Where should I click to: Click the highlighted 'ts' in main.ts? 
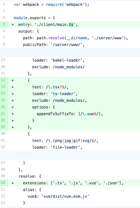(71, 25)
